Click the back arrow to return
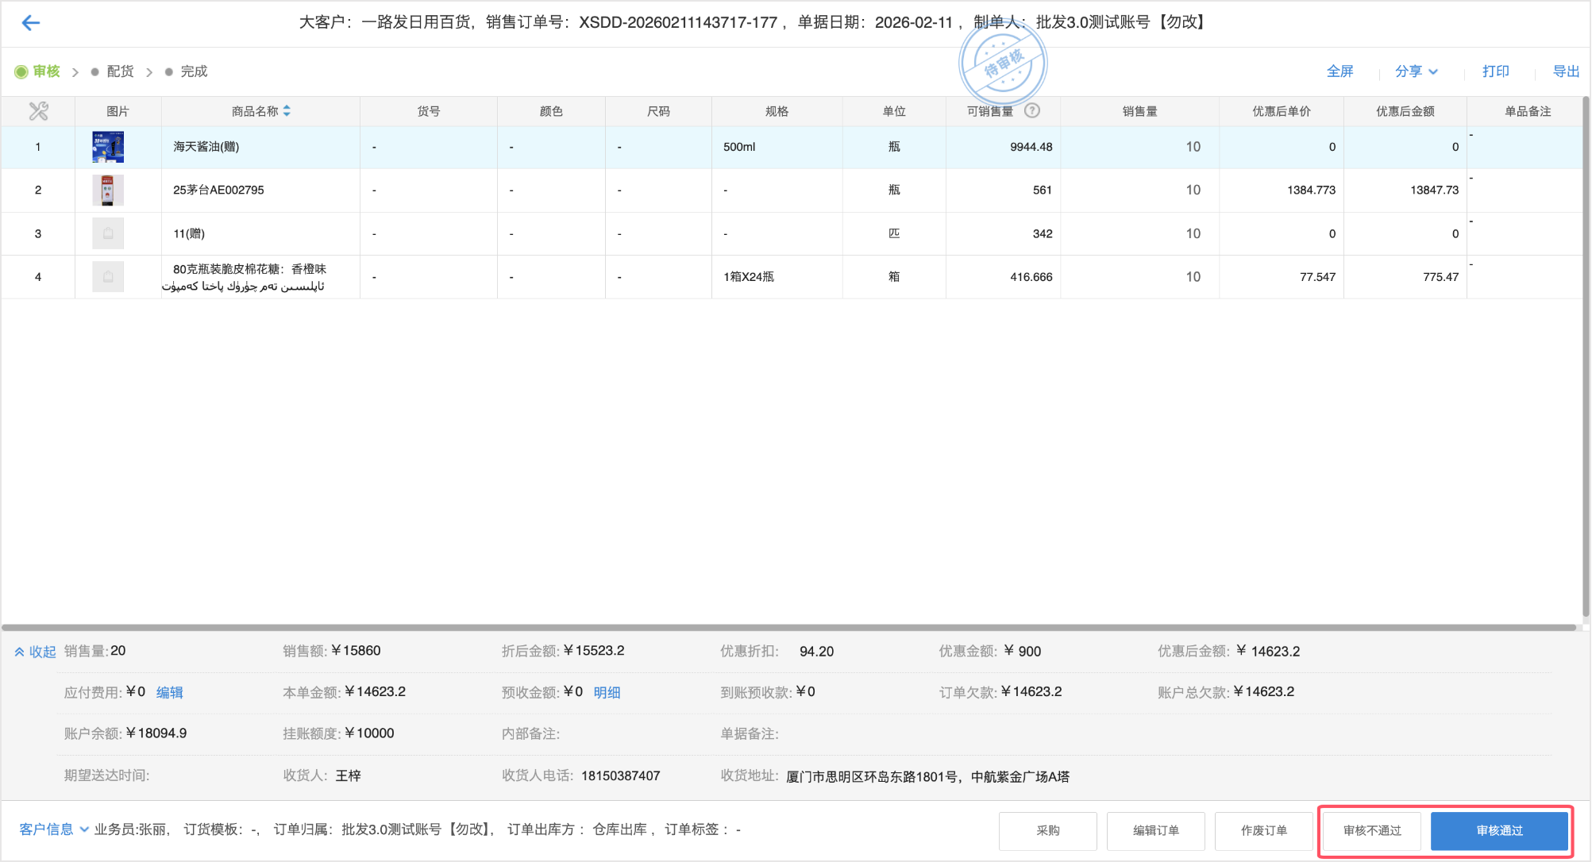The width and height of the screenshot is (1592, 862). coord(30,22)
